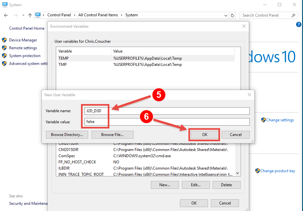Minimize the System window

pyautogui.click(x=265, y=5)
